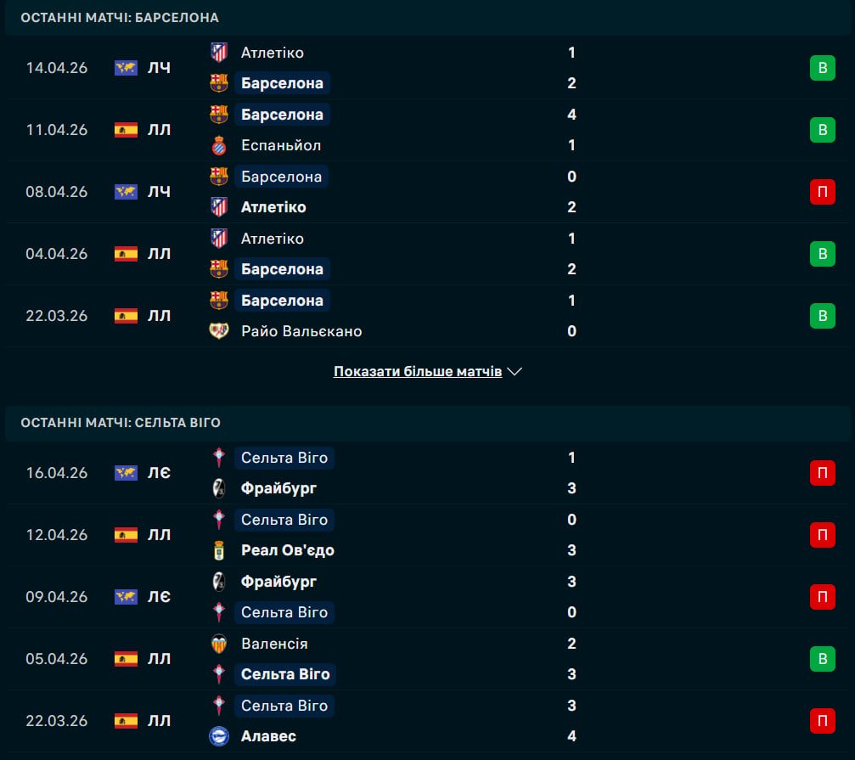Screen dimensions: 855x760
Task: Click the world-map flag beside ЛЧ on 08.04.26
Action: [126, 192]
